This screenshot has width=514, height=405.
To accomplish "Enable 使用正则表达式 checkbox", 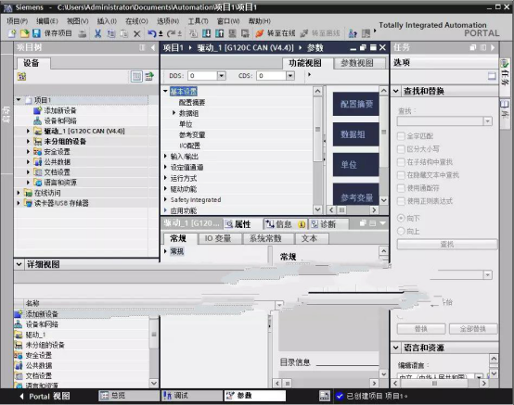I will (401, 201).
